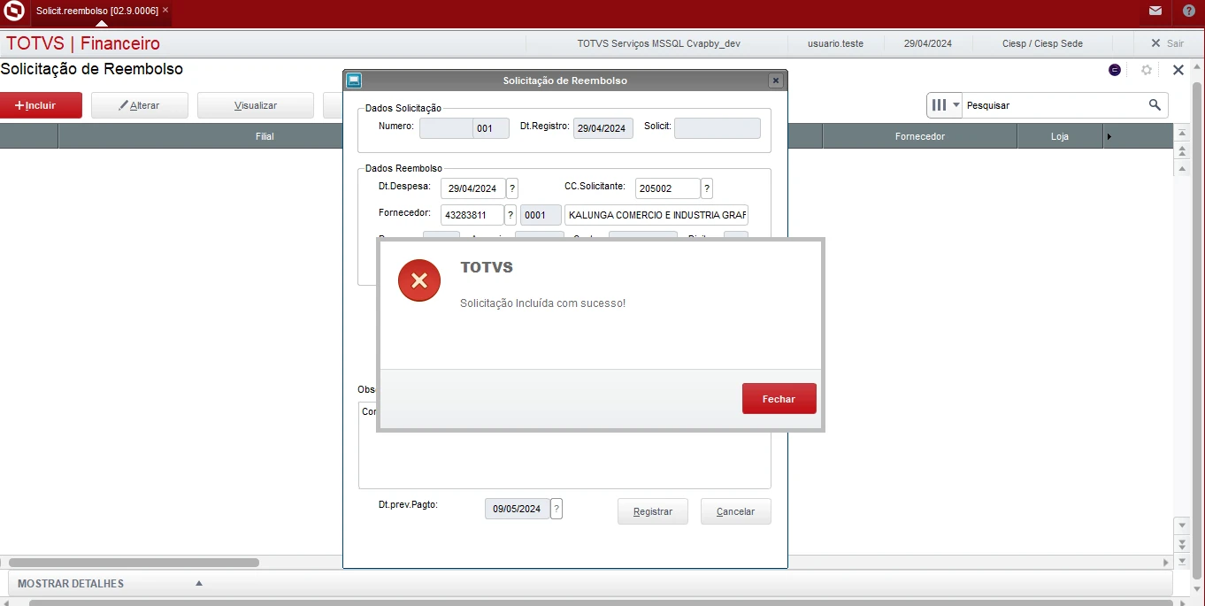Click the TOTVS logo icon in top-left
The image size is (1205, 606).
coord(14,11)
